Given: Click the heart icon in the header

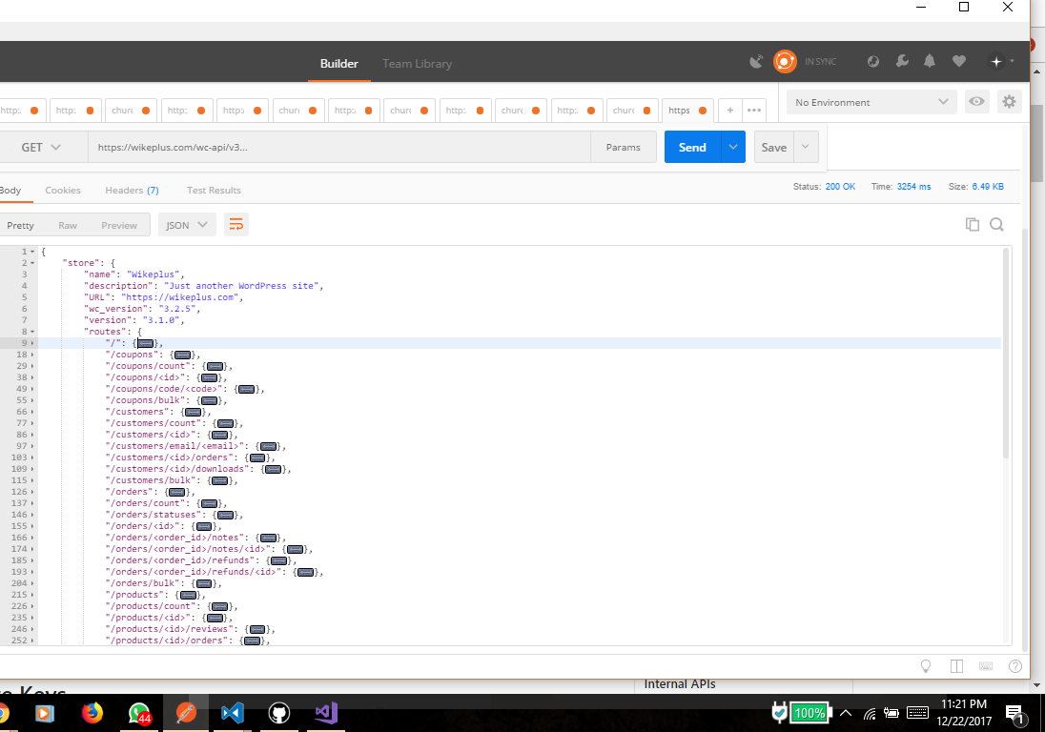Looking at the screenshot, I should pos(959,61).
